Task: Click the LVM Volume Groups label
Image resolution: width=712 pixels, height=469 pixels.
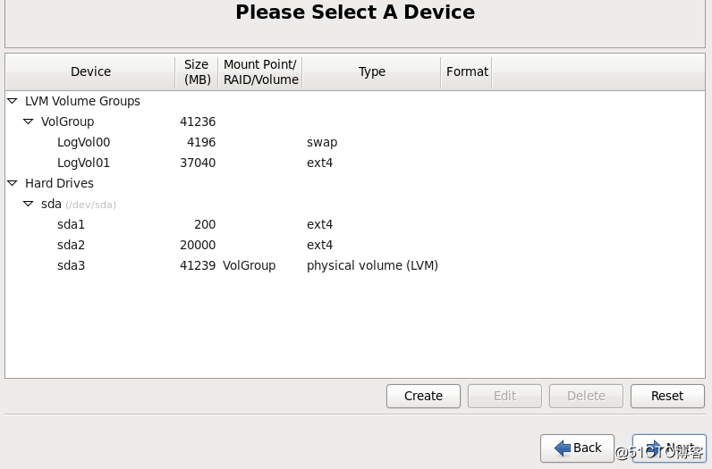Action: pos(82,101)
